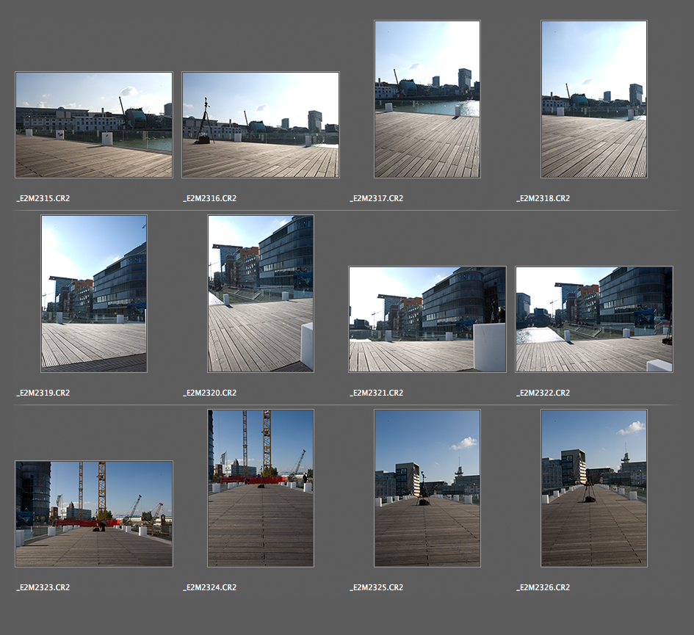This screenshot has height=635, width=694.
Task: Pick landscape photo _E2M2321.CR2
Action: tap(427, 319)
